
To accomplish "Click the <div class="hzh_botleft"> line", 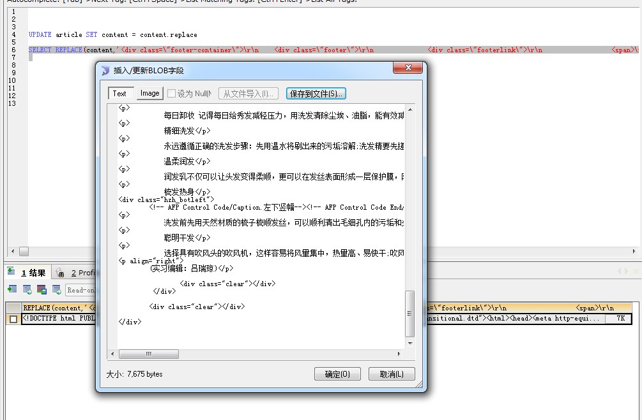I will coord(166,199).
